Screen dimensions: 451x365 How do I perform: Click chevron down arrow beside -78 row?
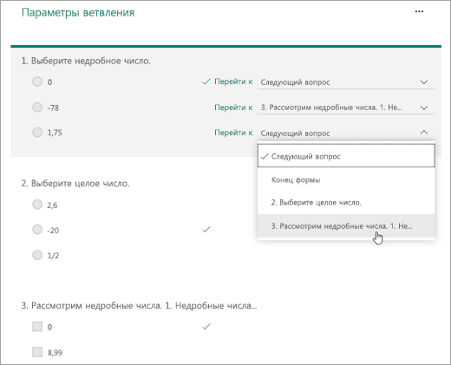click(424, 108)
